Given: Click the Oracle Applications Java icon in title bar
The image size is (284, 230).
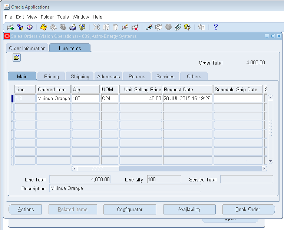Looking at the screenshot, I should pyautogui.click(x=7, y=7).
